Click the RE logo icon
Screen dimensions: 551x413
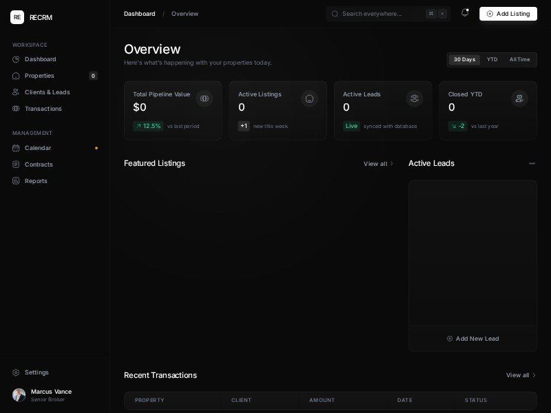(x=17, y=17)
